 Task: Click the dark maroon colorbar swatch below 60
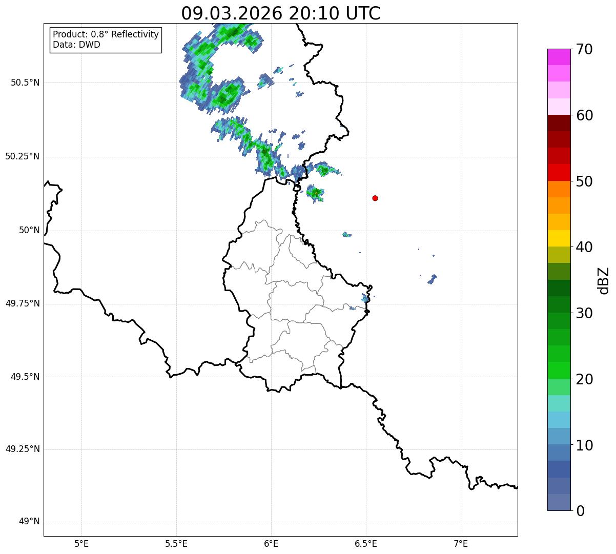point(559,123)
